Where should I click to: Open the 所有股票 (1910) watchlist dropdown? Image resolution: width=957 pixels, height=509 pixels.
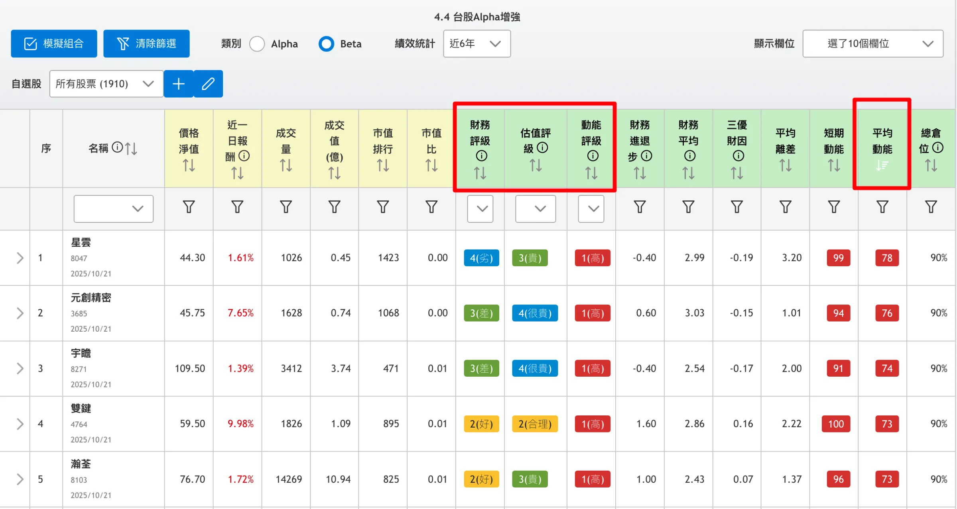point(106,84)
